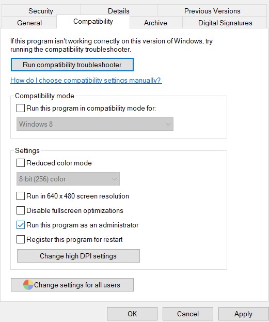Image resolution: width=269 pixels, height=322 pixels.
Task: Confirm the dialog with OK
Action: click(132, 314)
